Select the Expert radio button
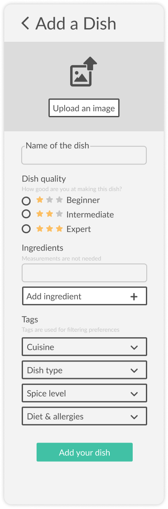This screenshot has height=509, width=168. point(26,229)
